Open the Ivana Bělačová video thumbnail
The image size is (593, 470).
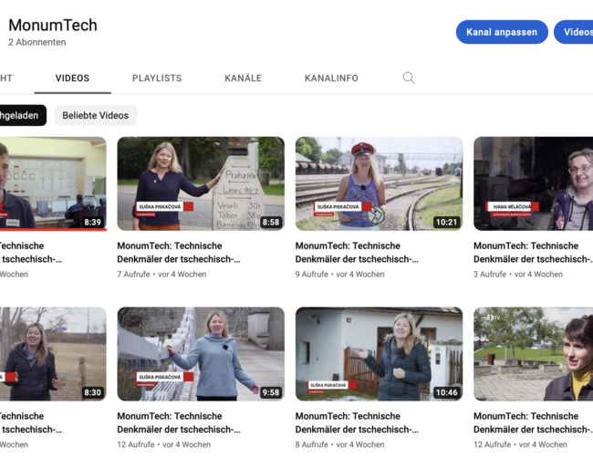(533, 183)
